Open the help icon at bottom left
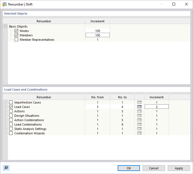The height and width of the screenshot is (174, 193). tap(6, 168)
